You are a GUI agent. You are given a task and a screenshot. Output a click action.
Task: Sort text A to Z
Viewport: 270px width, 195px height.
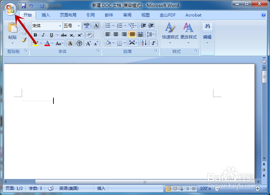tap(144, 43)
